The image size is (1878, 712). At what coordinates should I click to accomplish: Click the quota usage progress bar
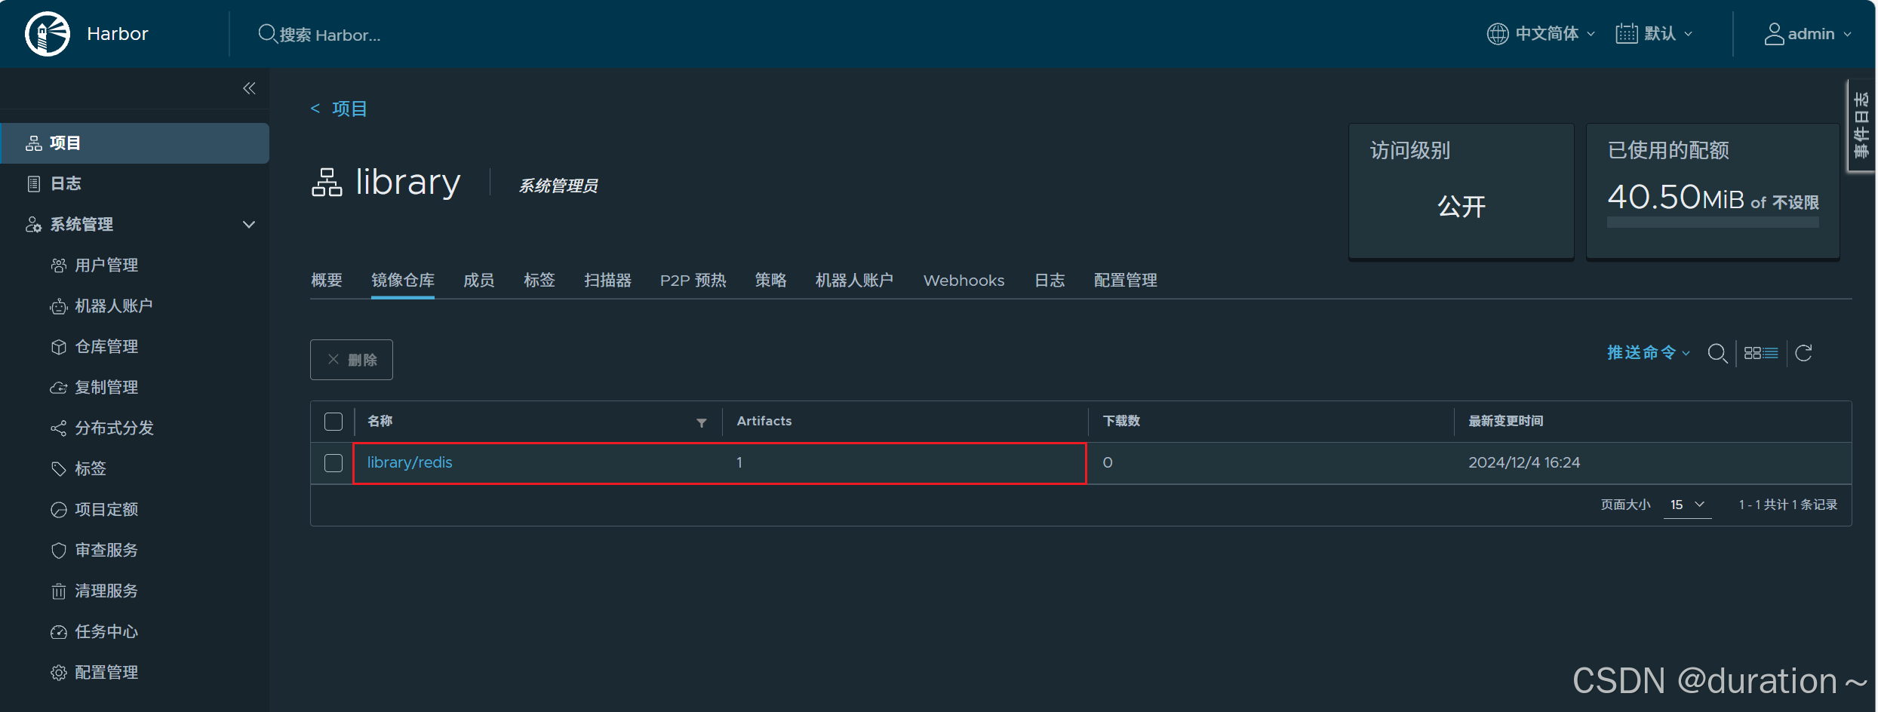(x=1713, y=222)
